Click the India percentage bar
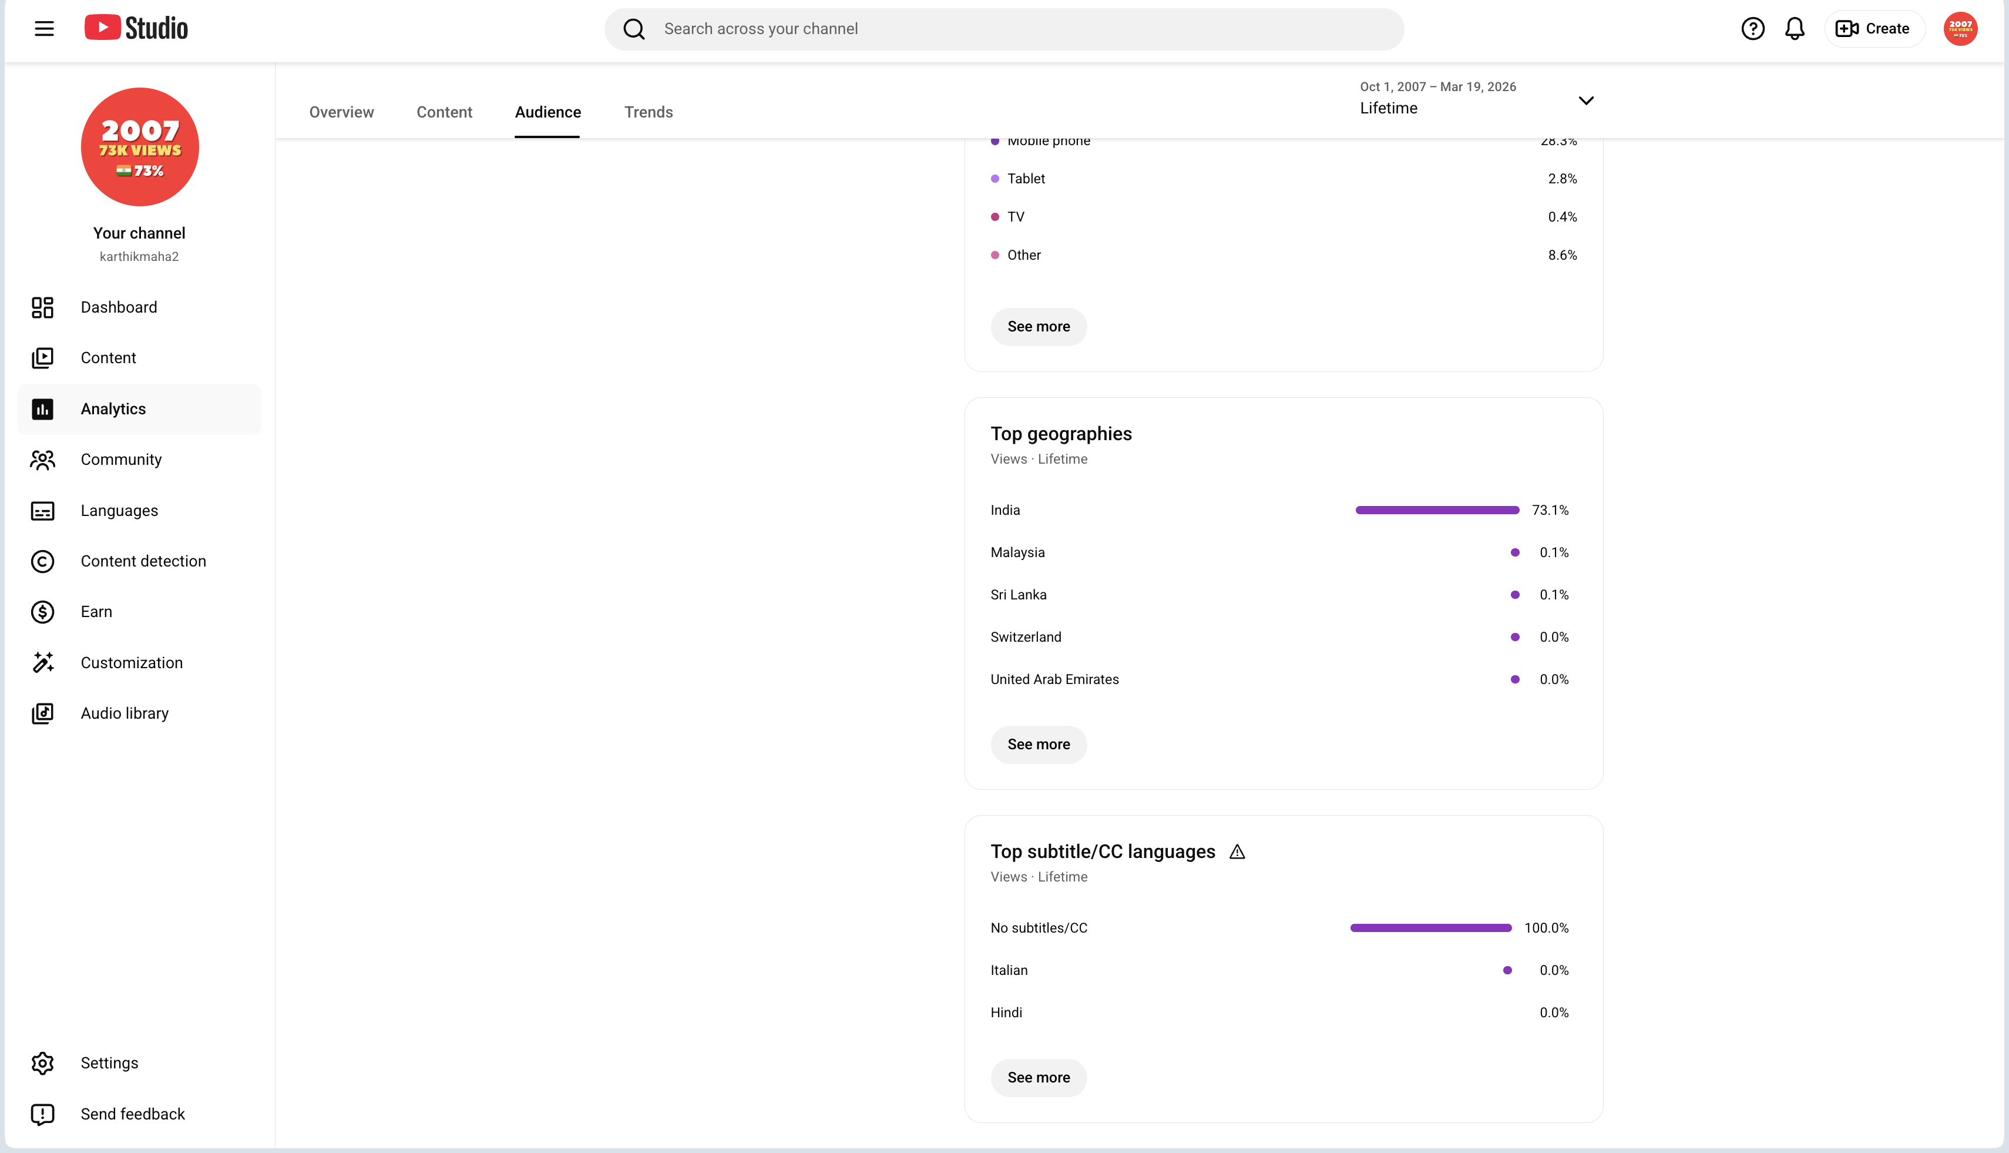Viewport: 2009px width, 1153px height. [x=1437, y=510]
